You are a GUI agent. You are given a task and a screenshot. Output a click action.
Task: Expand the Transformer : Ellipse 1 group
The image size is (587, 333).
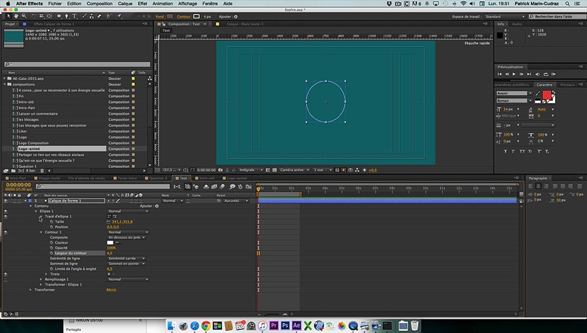click(41, 284)
